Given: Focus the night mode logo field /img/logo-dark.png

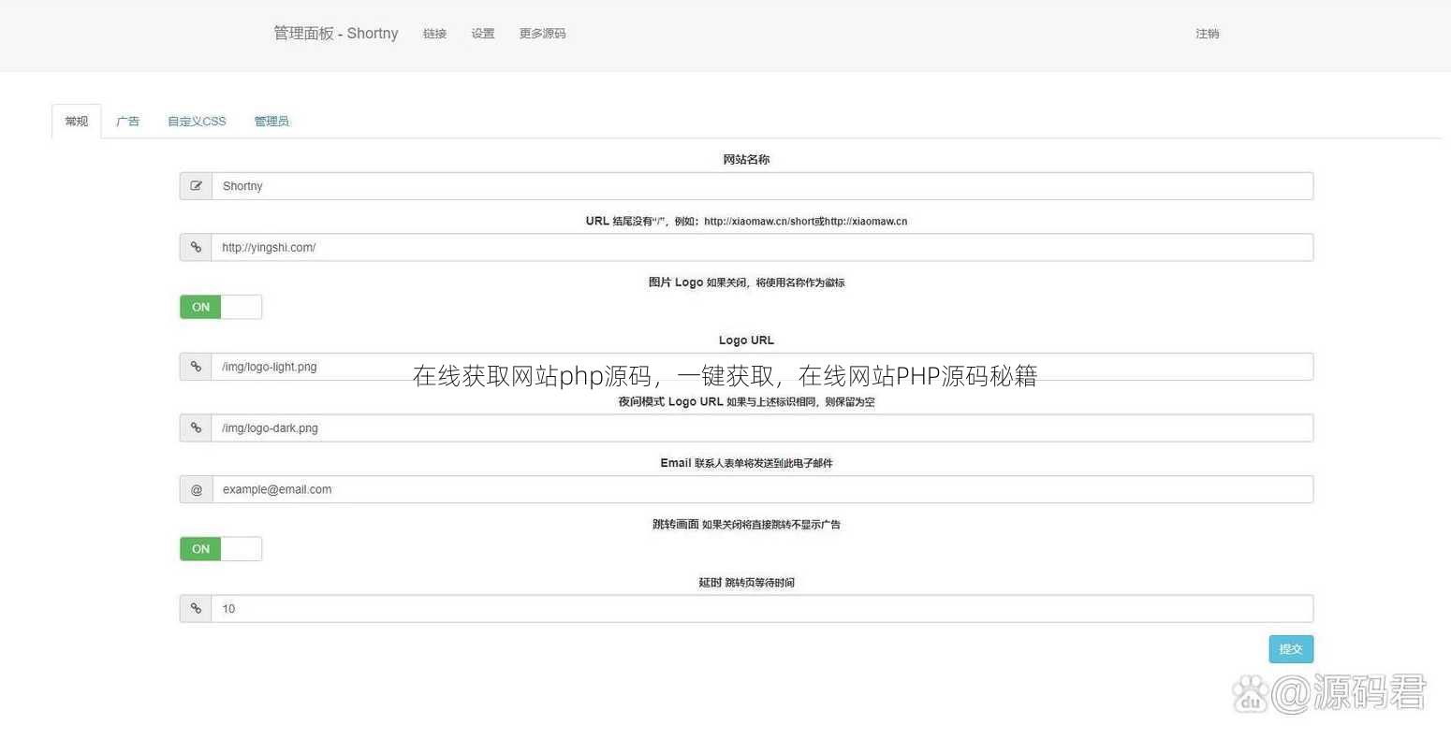Looking at the screenshot, I should (x=762, y=428).
